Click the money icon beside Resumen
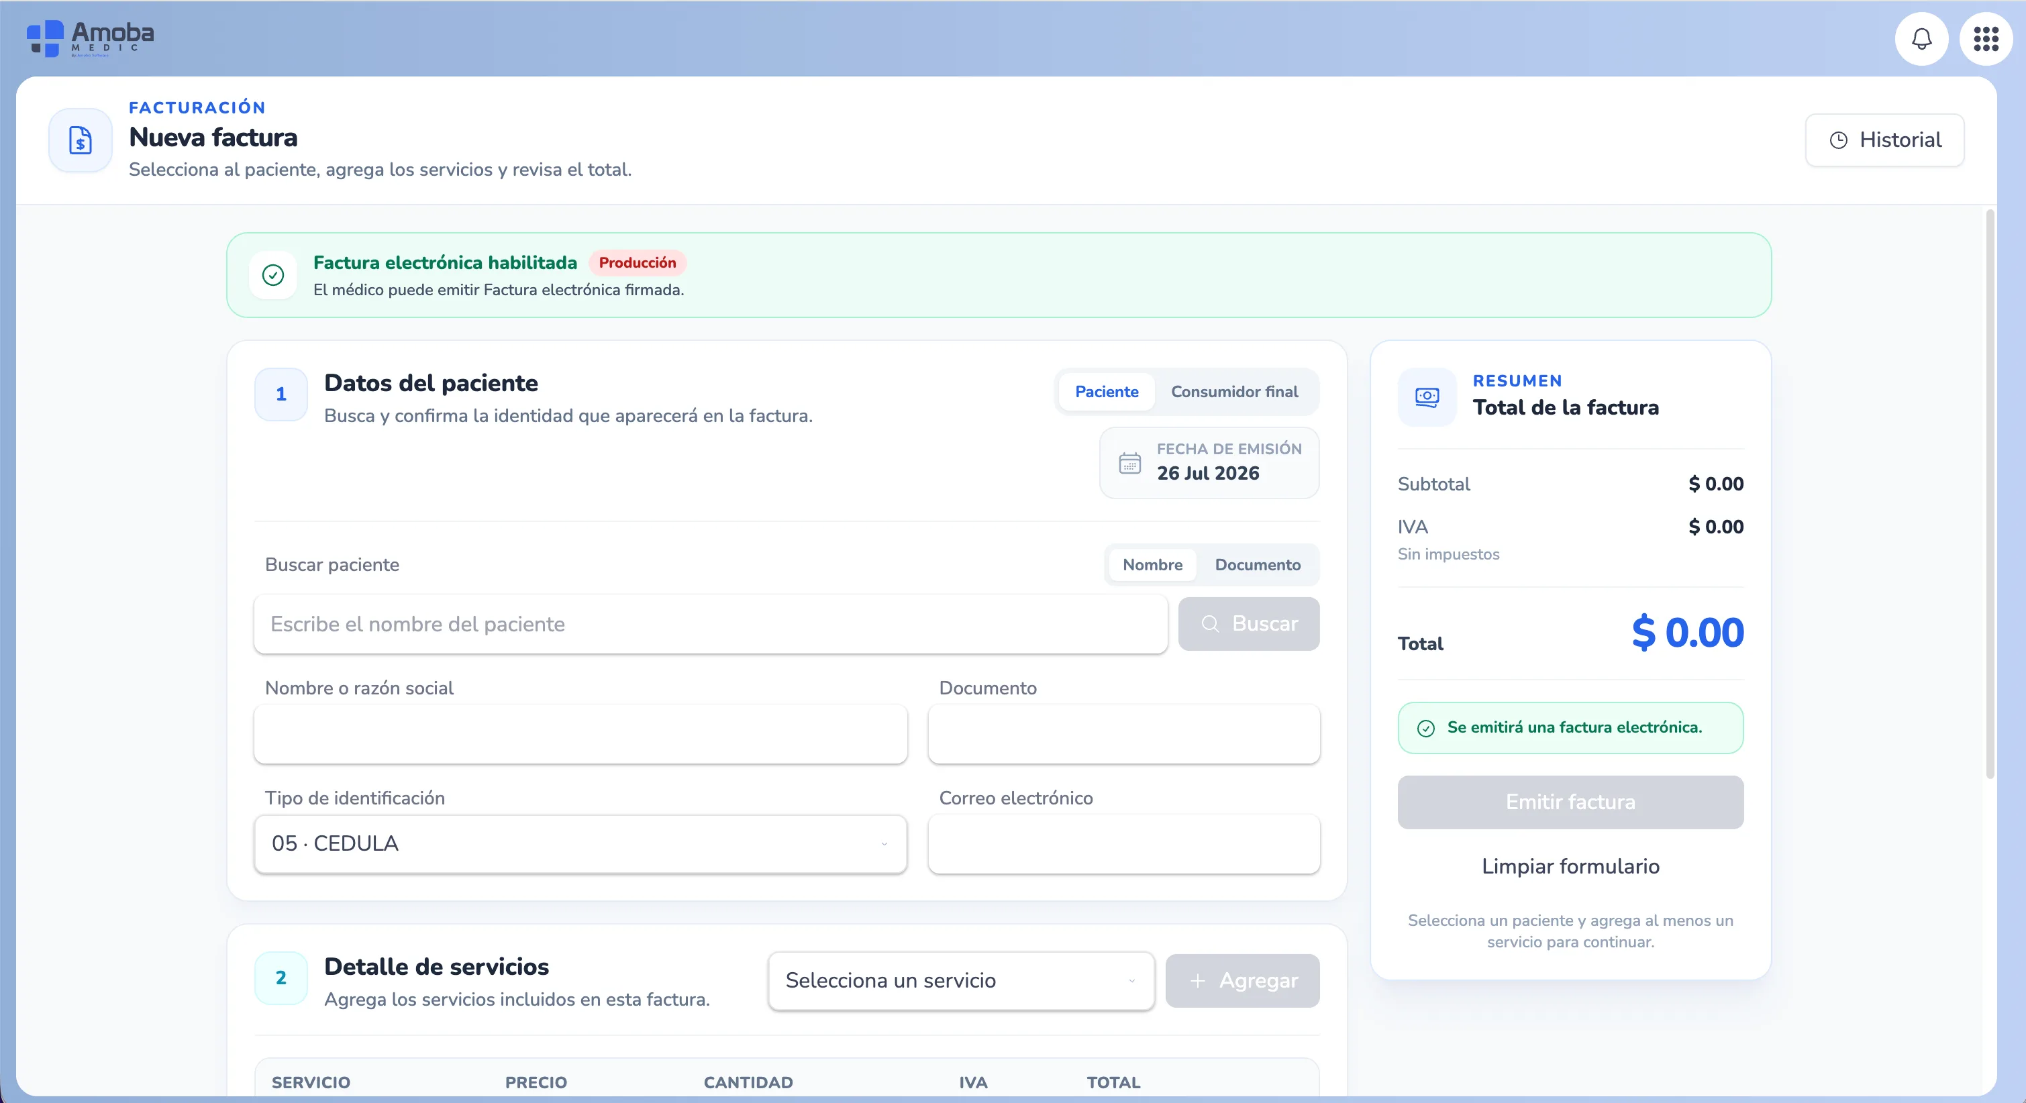This screenshot has width=2026, height=1103. point(1427,397)
